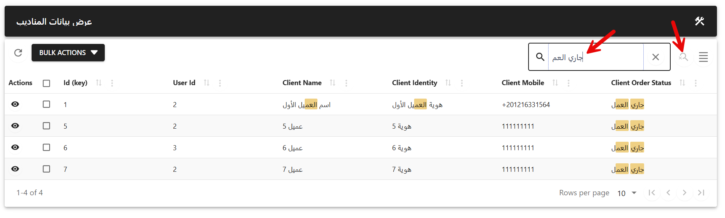Image resolution: width=725 pixels, height=218 pixels.
Task: Go to the next page
Action: pyautogui.click(x=684, y=193)
